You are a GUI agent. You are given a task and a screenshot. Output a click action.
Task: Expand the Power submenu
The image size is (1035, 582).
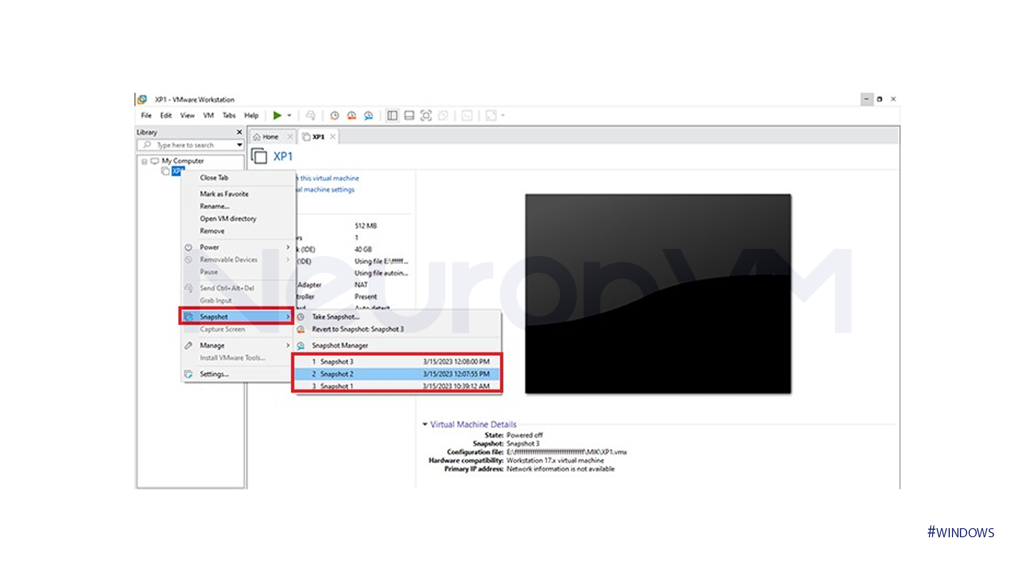pos(238,247)
